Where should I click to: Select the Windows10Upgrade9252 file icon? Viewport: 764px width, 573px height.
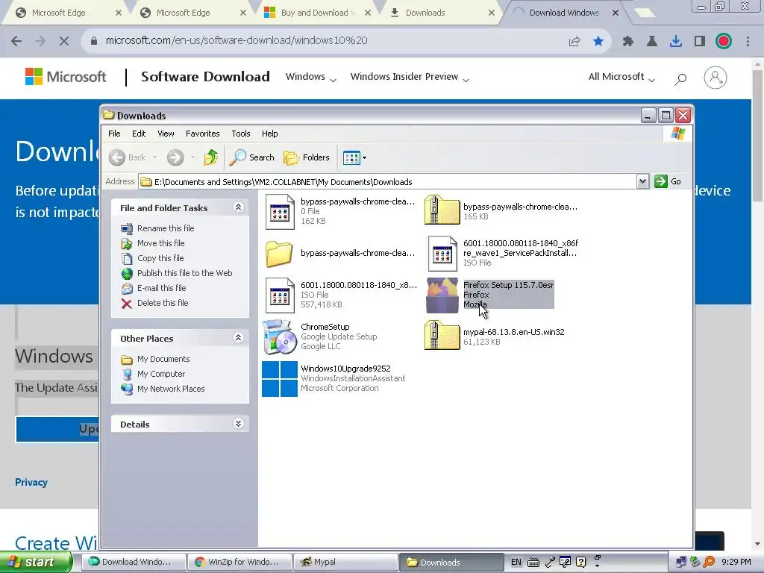click(280, 378)
